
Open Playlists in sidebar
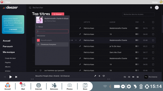pos(8,63)
